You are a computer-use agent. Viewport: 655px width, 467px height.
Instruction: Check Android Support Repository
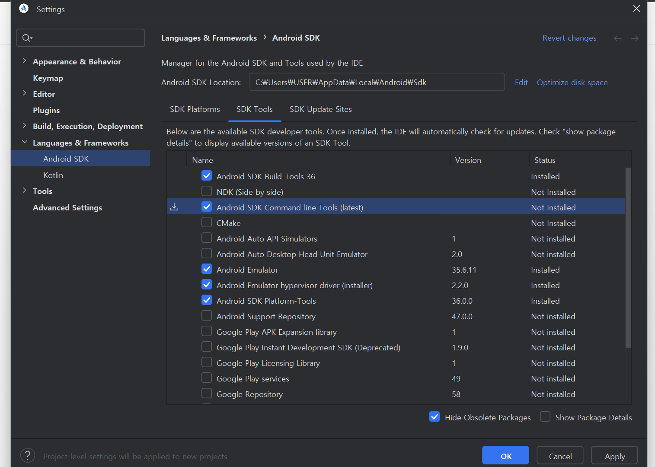207,316
